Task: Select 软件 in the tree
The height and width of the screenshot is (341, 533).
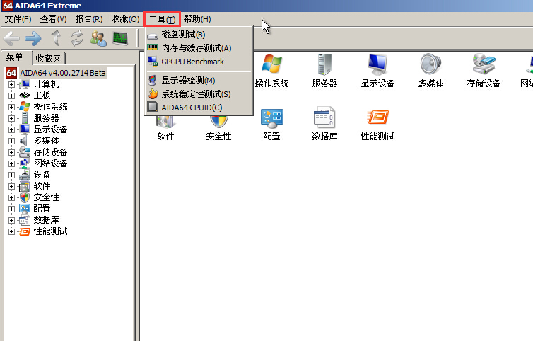Action: (42, 186)
